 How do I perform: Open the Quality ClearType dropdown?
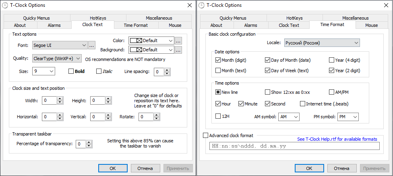coord(57,59)
